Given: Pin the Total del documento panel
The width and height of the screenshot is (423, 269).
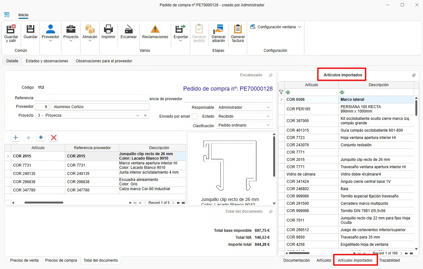Looking at the screenshot, I should (x=271, y=211).
